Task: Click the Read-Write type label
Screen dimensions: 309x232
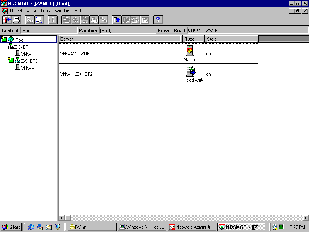Action: tap(194, 80)
